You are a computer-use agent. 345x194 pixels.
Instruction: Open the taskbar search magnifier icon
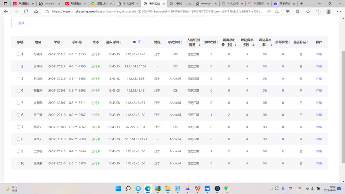(x=128, y=189)
